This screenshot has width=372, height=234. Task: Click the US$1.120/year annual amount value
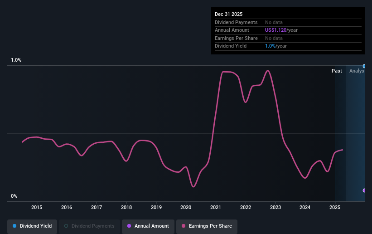click(281, 30)
